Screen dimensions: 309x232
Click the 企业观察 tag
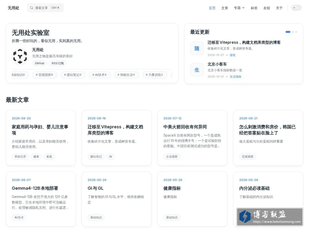click(172, 156)
